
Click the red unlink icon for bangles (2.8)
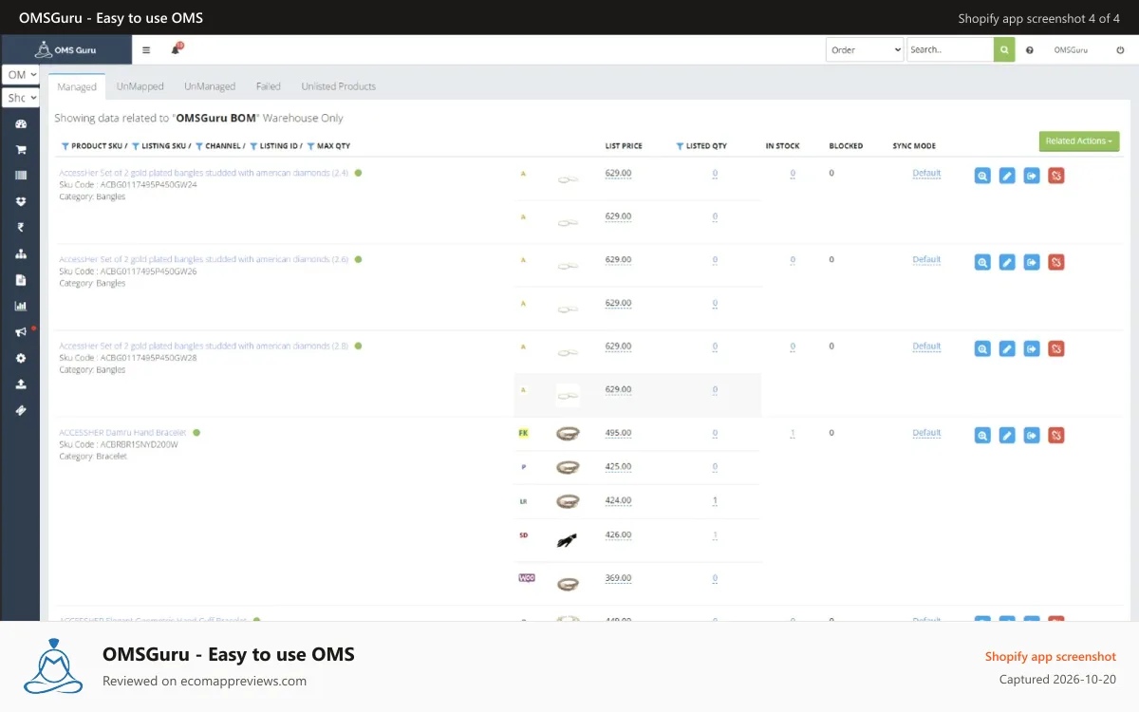[1056, 348]
